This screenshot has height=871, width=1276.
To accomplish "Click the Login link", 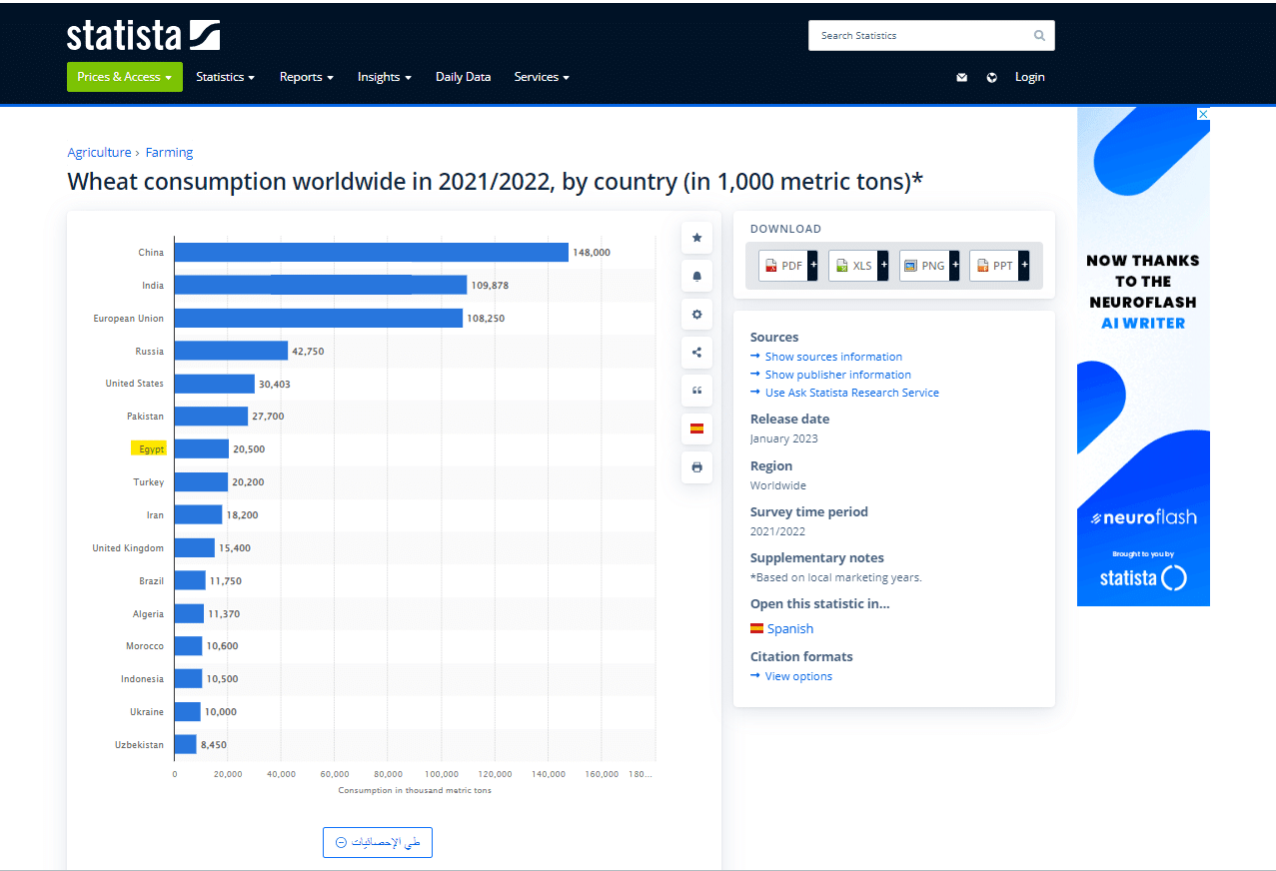I will click(1029, 77).
